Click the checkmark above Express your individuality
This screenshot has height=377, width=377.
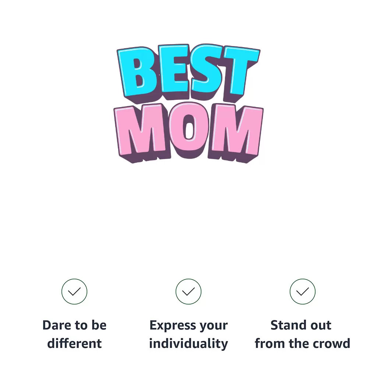(x=188, y=292)
